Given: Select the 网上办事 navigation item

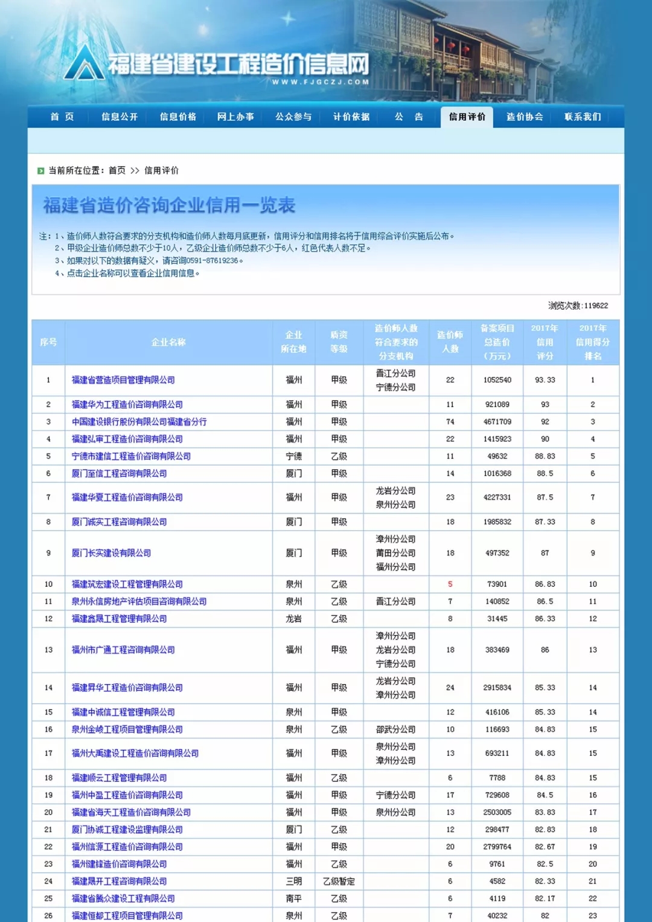Looking at the screenshot, I should [235, 117].
